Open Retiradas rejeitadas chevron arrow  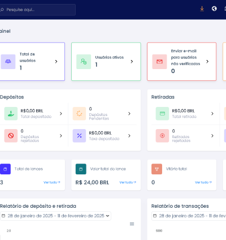click(212, 136)
